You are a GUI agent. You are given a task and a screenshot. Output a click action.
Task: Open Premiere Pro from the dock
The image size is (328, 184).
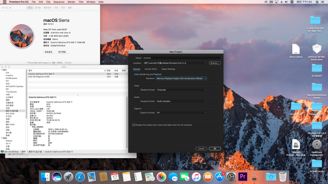click(x=243, y=177)
